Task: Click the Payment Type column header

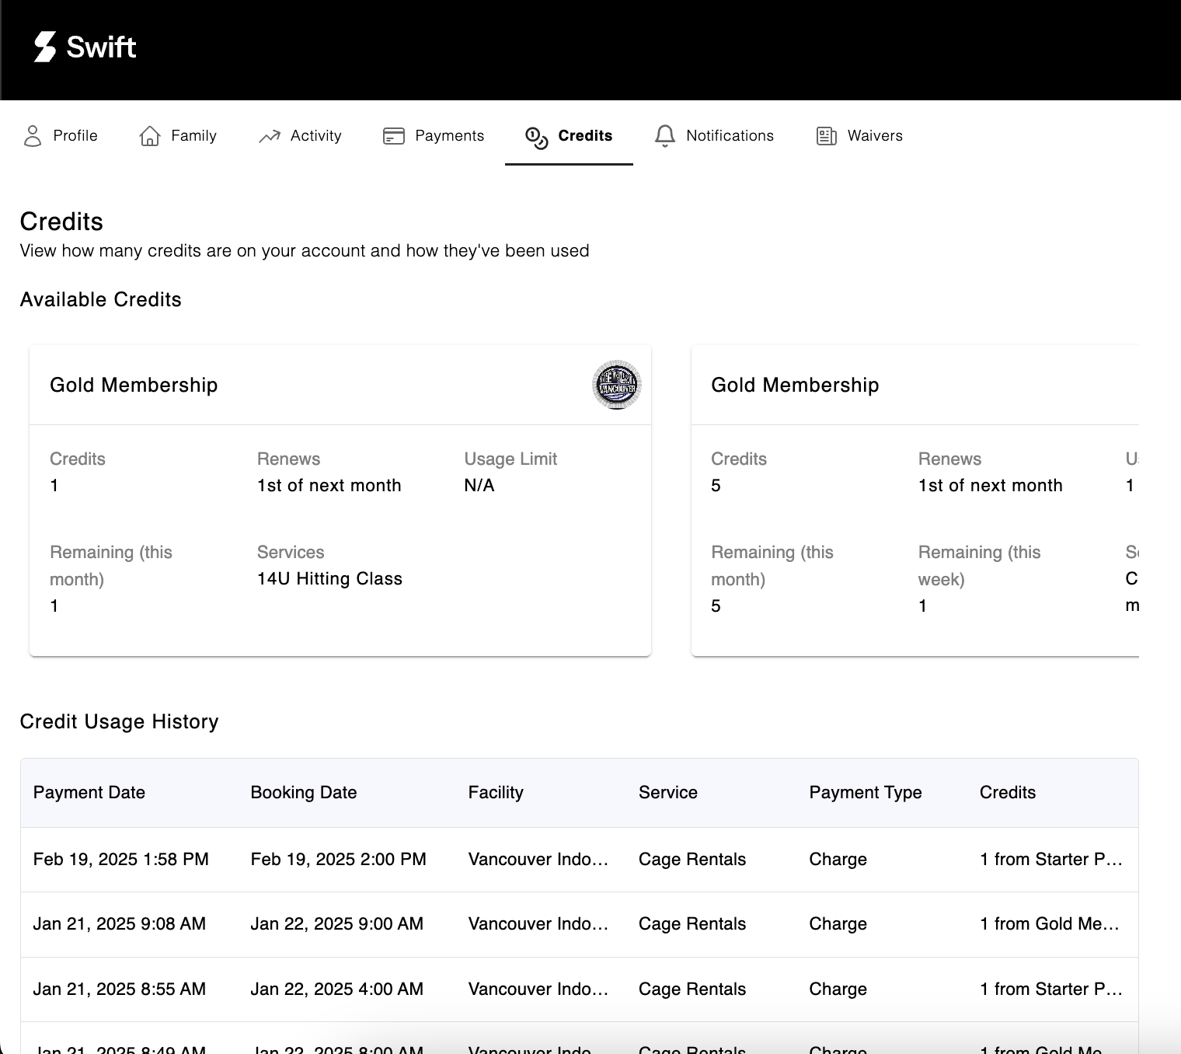Action: tap(865, 792)
